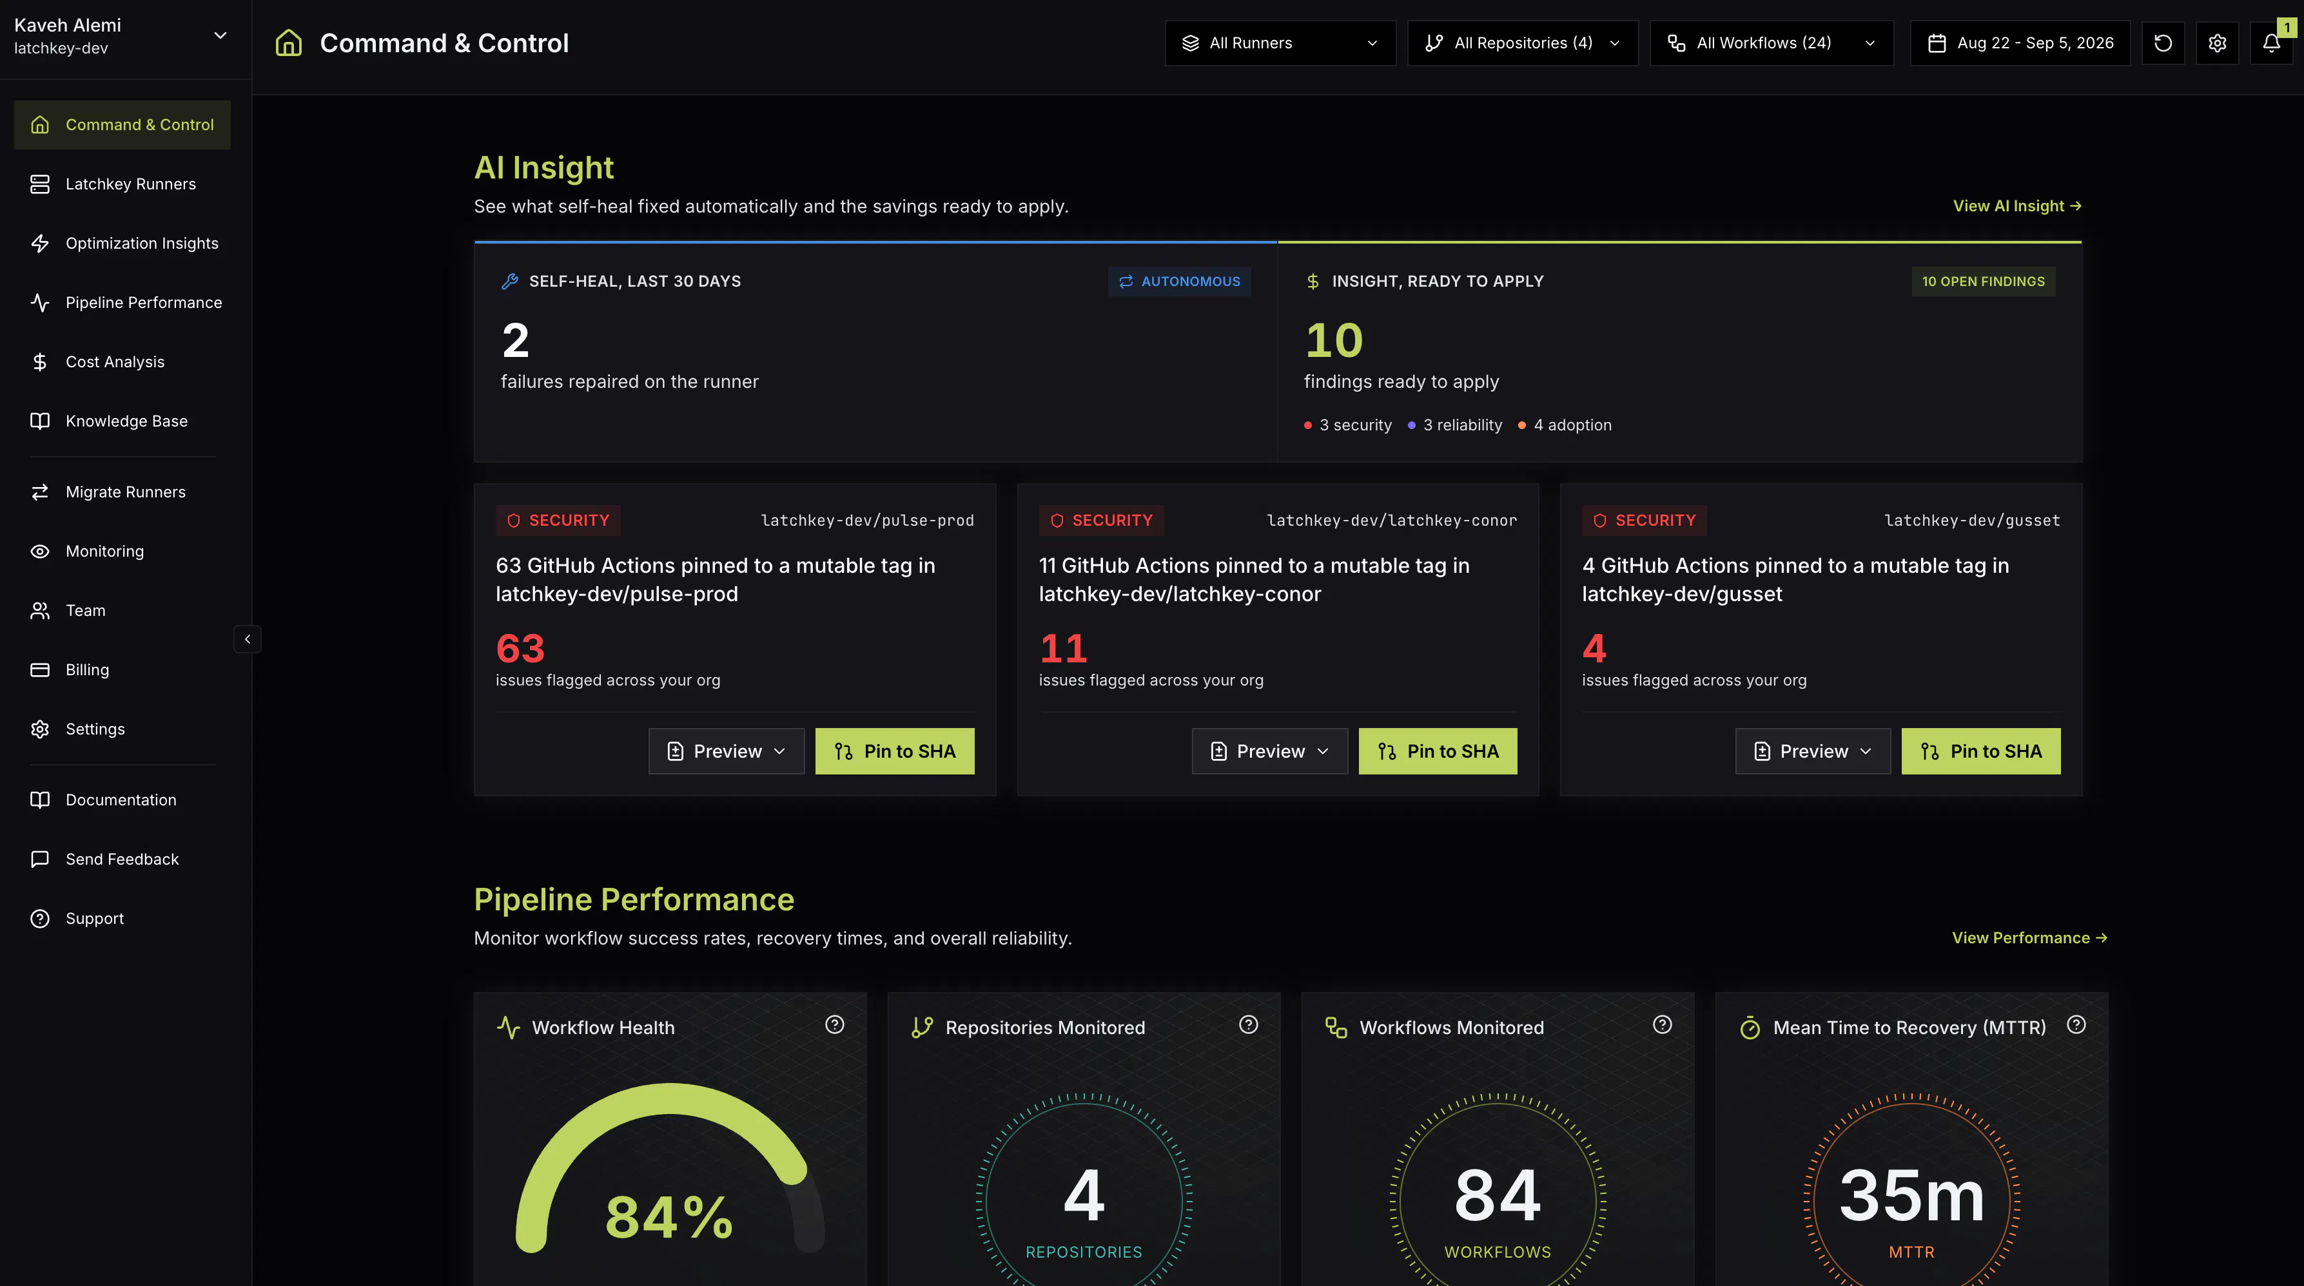Open Send Feedback in sidebar

click(122, 859)
